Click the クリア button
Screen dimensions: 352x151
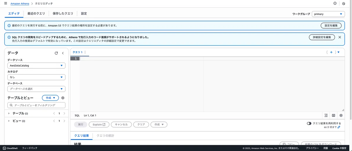pos(141,124)
